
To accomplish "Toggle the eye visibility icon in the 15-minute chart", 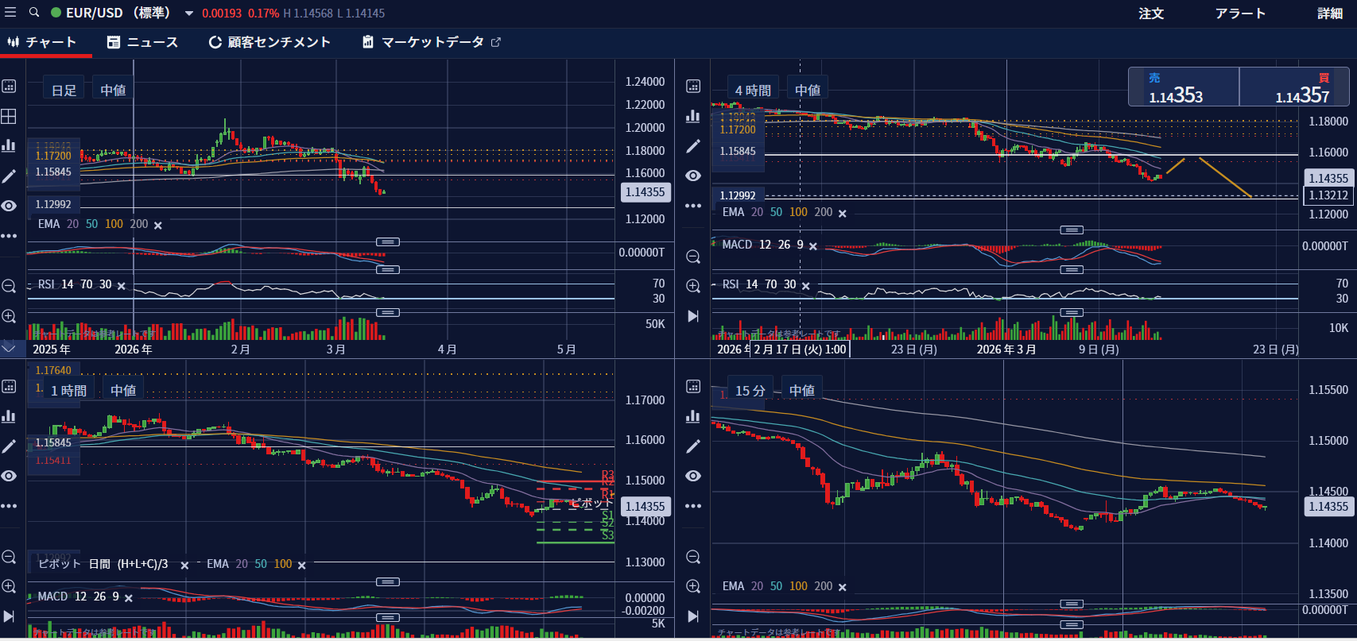I will click(693, 476).
